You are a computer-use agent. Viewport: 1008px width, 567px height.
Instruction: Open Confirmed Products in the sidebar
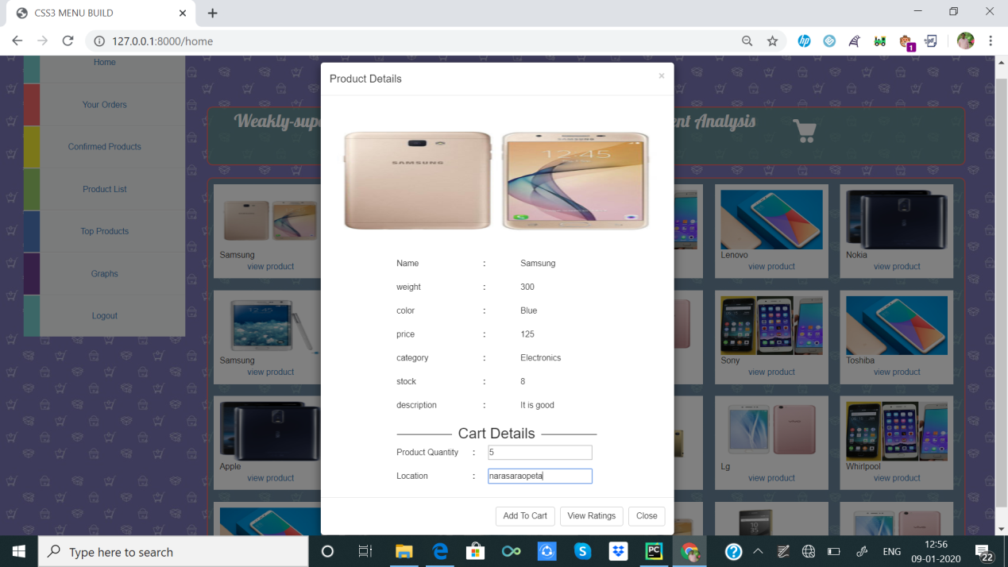point(104,147)
